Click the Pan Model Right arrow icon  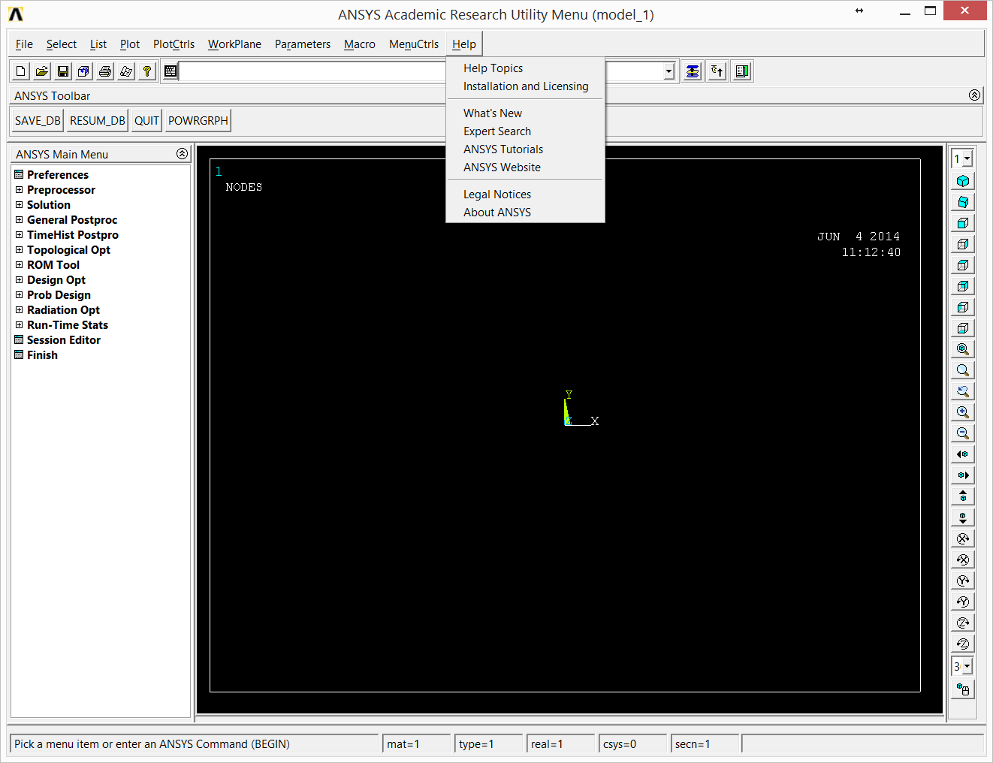(x=963, y=475)
